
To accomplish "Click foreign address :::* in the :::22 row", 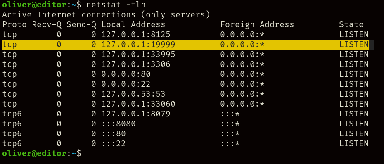I will coord(230,143).
